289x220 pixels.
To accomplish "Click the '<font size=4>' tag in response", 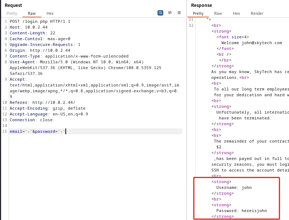I will (233, 37).
